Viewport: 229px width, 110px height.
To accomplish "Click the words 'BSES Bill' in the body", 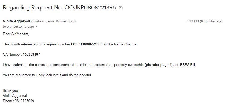I will [188, 65].
